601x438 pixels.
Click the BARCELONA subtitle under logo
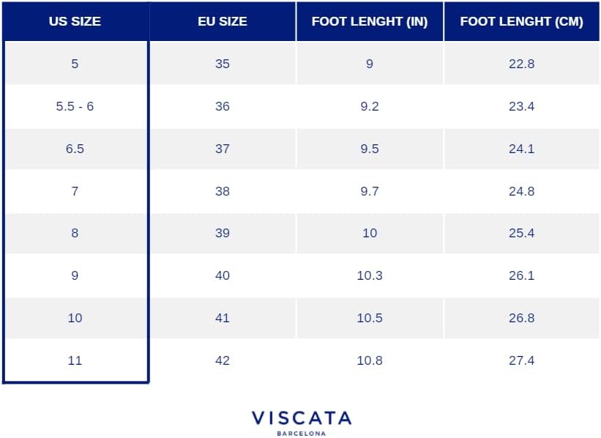coord(302,434)
